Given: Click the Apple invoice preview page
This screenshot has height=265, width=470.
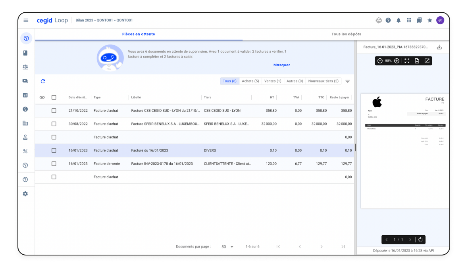Looking at the screenshot, I should tap(405, 151).
